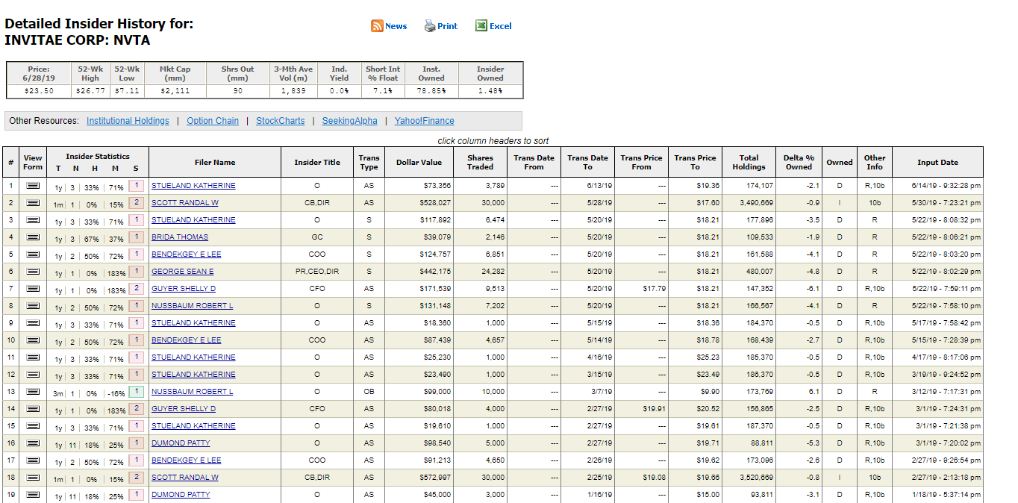The height and width of the screenshot is (503, 1018).
Task: Open GEORGE SEAN E filer link
Action: 182,272
